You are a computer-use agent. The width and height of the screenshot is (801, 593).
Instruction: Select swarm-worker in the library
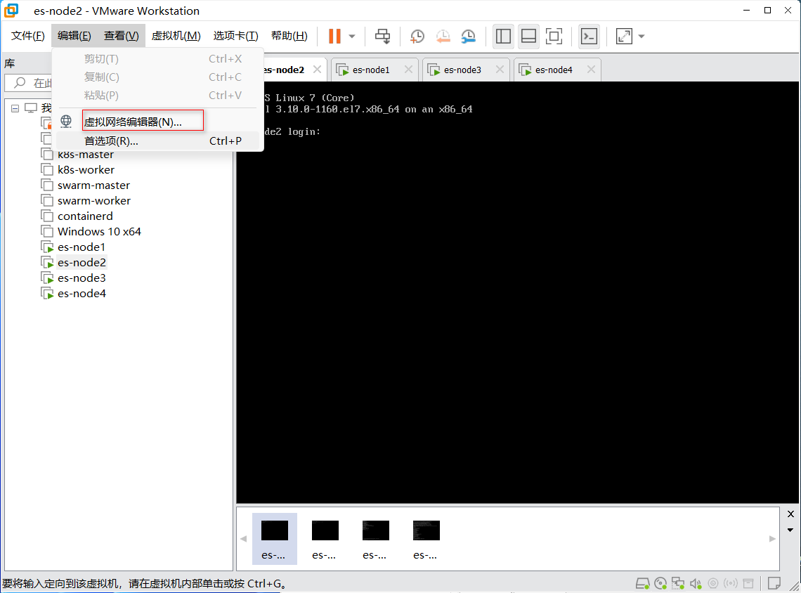pos(94,201)
